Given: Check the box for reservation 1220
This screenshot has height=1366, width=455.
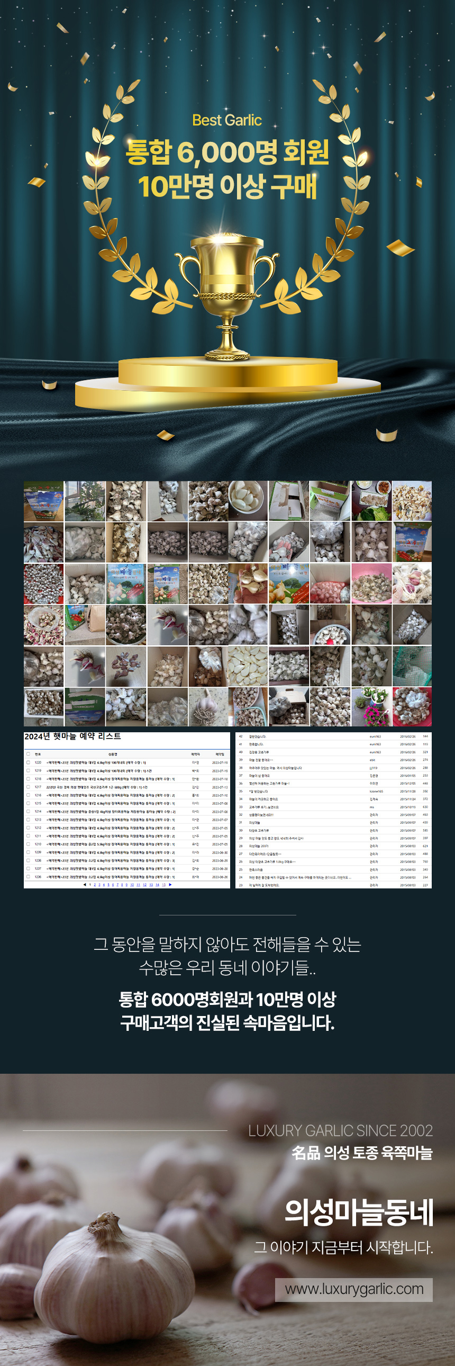Looking at the screenshot, I should [x=28, y=762].
